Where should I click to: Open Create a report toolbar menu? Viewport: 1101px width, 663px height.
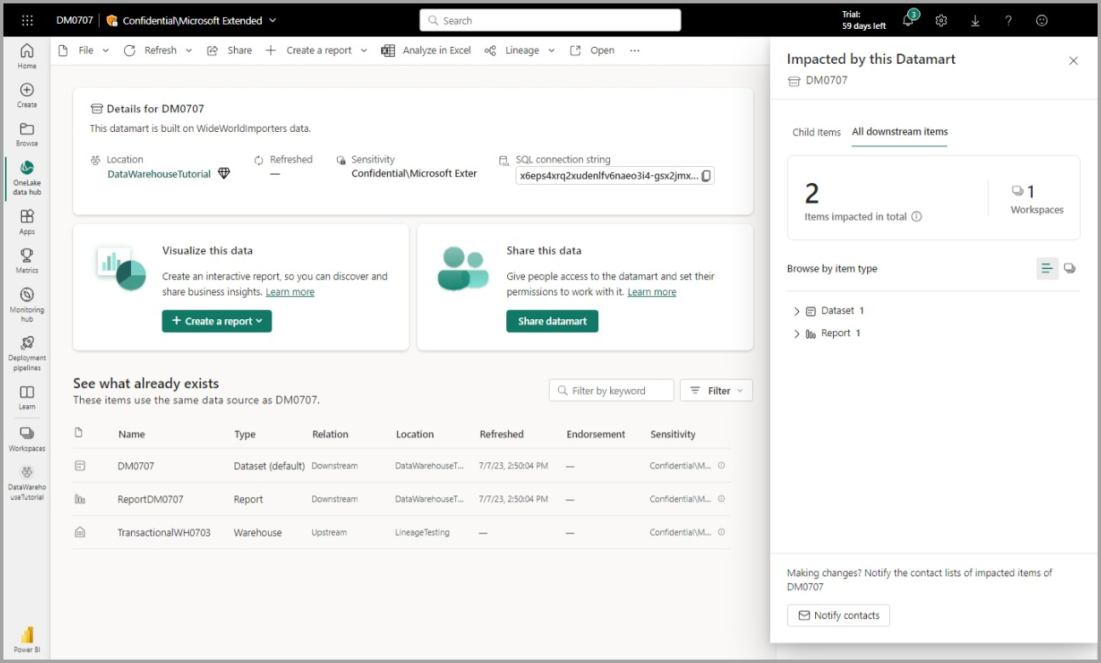pyautogui.click(x=317, y=50)
